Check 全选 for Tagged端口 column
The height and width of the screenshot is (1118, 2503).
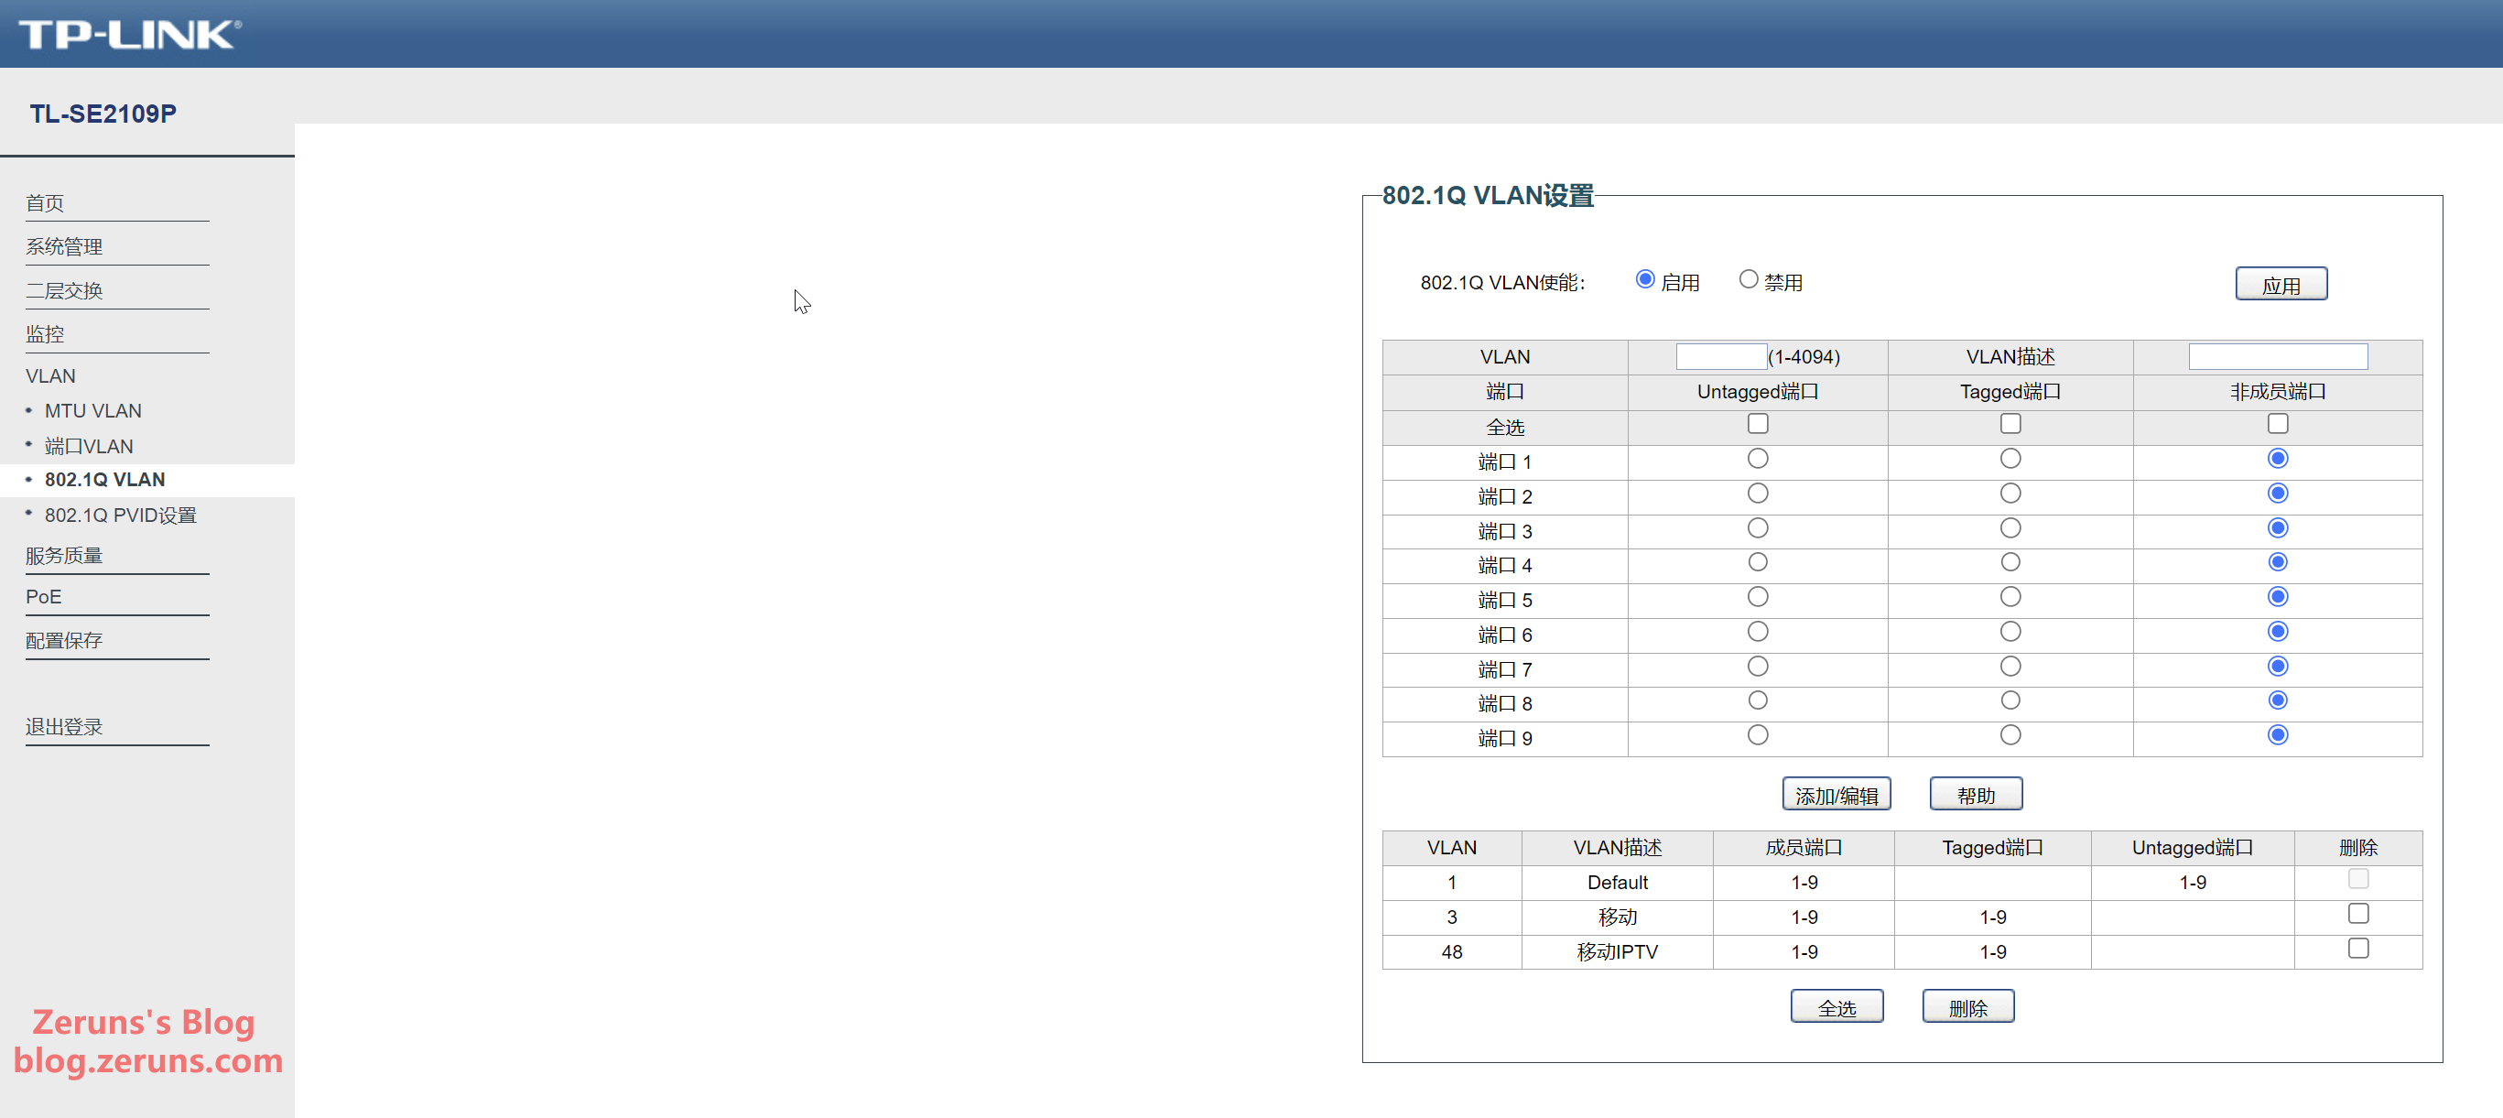[2010, 424]
